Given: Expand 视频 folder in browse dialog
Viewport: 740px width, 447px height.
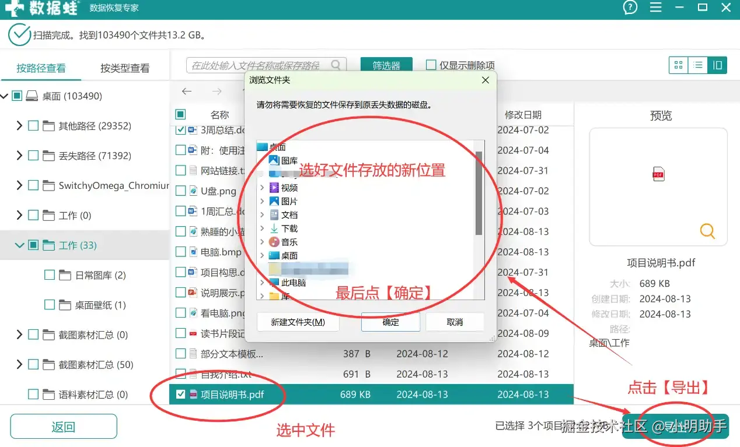Looking at the screenshot, I should click(262, 188).
